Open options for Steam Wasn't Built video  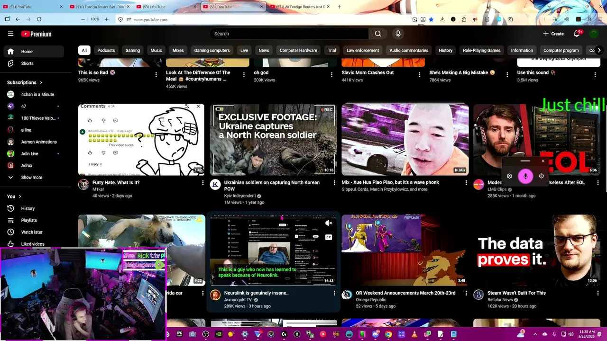598,293
